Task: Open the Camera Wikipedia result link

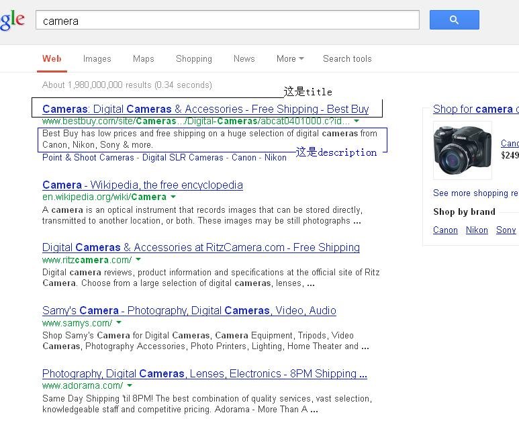Action: click(142, 185)
